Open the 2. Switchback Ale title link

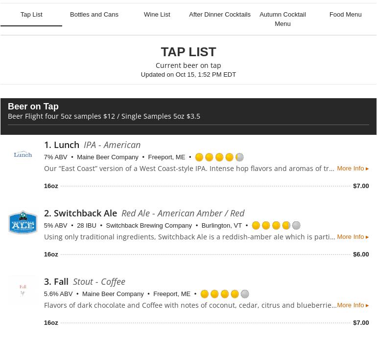(x=80, y=213)
